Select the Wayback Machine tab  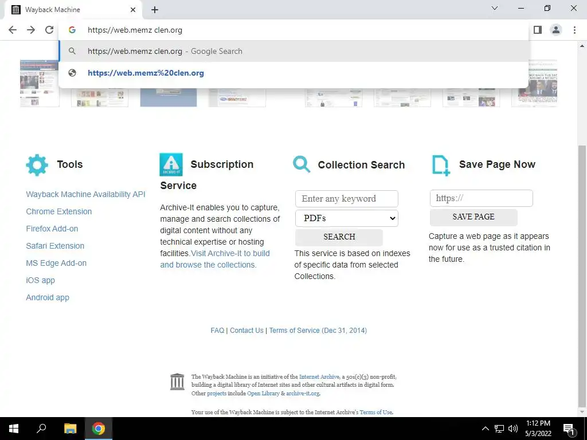pos(73,10)
